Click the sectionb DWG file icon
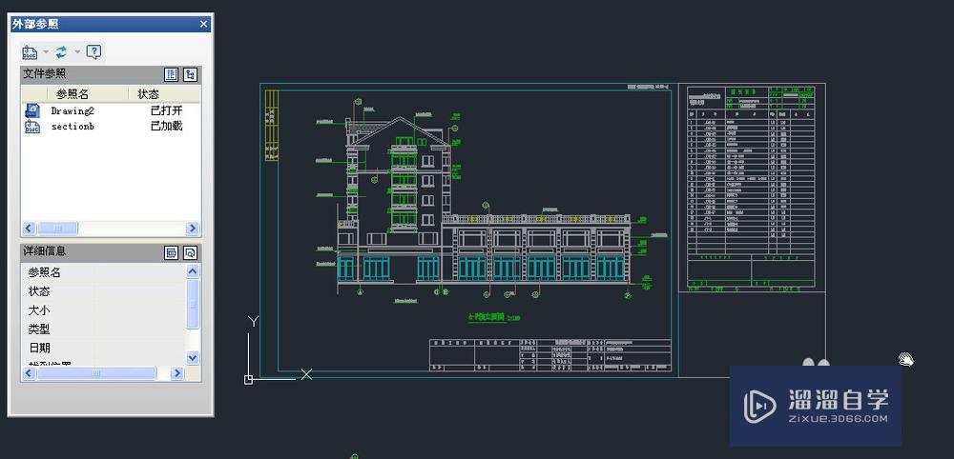The width and height of the screenshot is (954, 459). [32, 127]
